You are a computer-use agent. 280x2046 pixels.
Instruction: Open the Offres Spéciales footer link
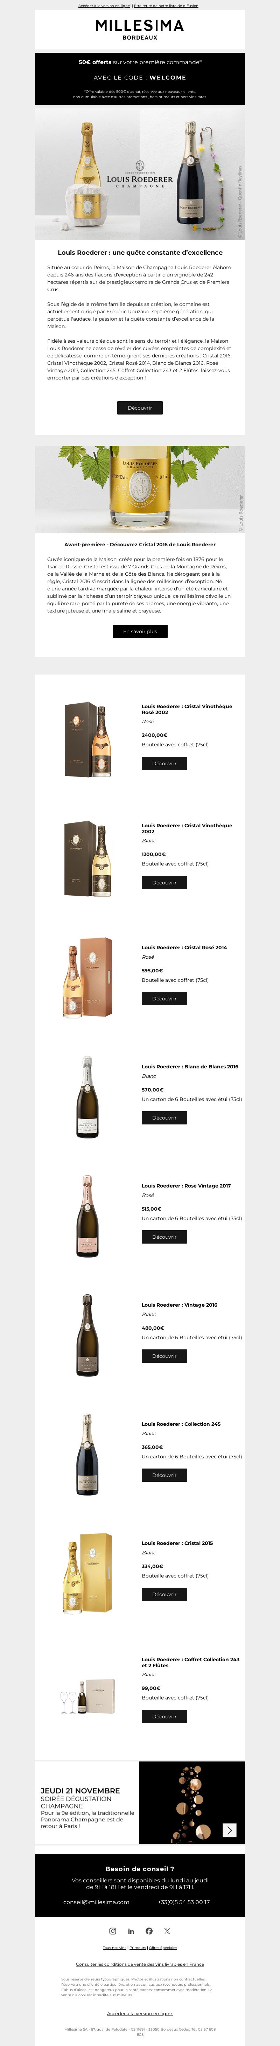click(163, 1948)
